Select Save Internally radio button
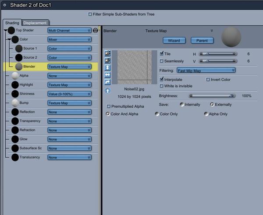This screenshot has width=263, height=215. pyautogui.click(x=181, y=104)
